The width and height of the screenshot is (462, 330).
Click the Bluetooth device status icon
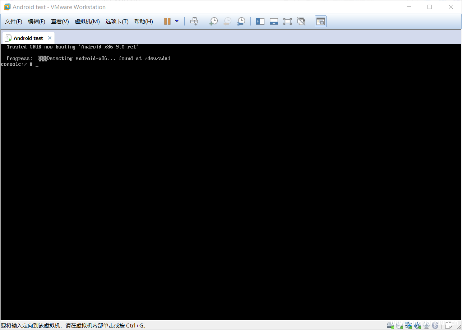tap(435, 326)
